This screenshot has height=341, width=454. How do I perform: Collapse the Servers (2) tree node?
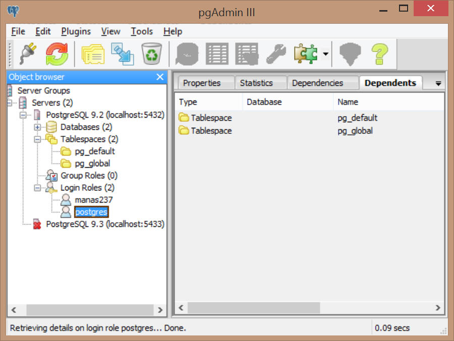(9, 103)
